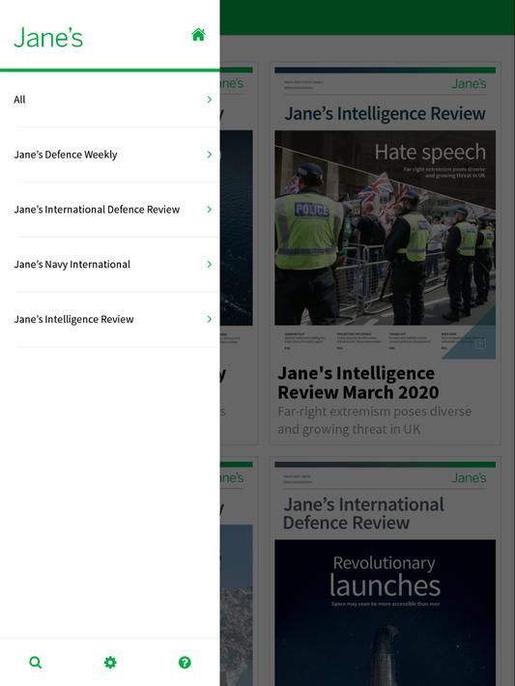515x686 pixels.
Task: Select Jane's Intelligence Review category
Action: click(x=110, y=320)
